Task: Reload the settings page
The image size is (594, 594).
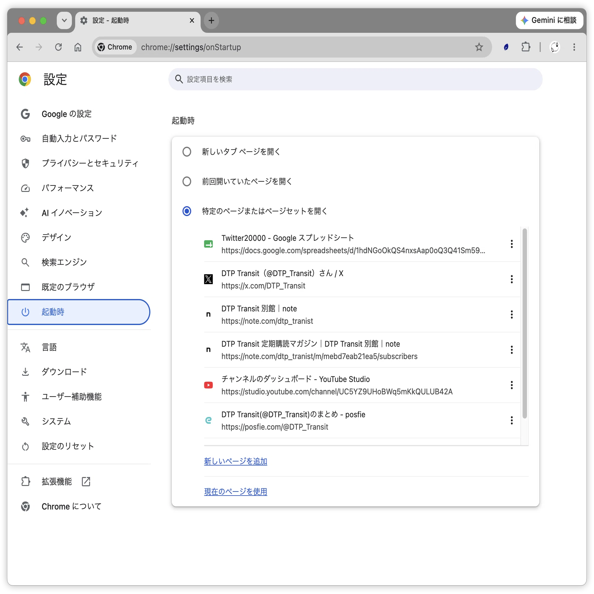Action: [58, 47]
